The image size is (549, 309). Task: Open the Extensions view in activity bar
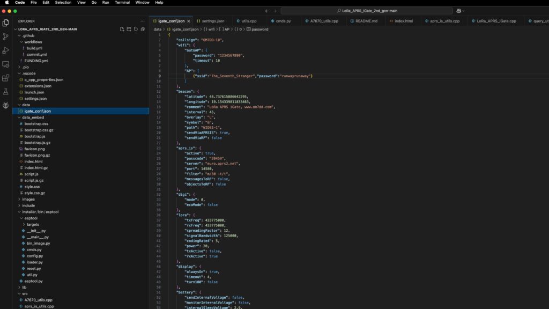(x=6, y=78)
